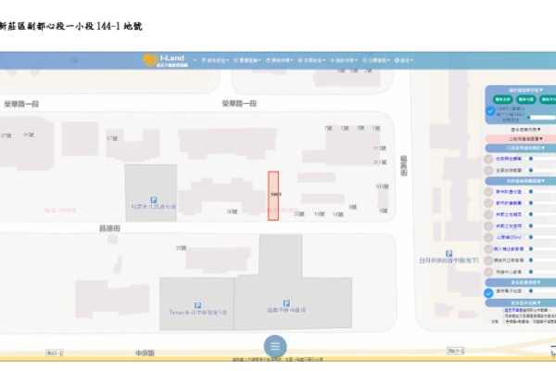556x371 pixels.
Task: Uncheck the 144-1 地號定位 layer checkbox
Action: pyautogui.click(x=490, y=111)
